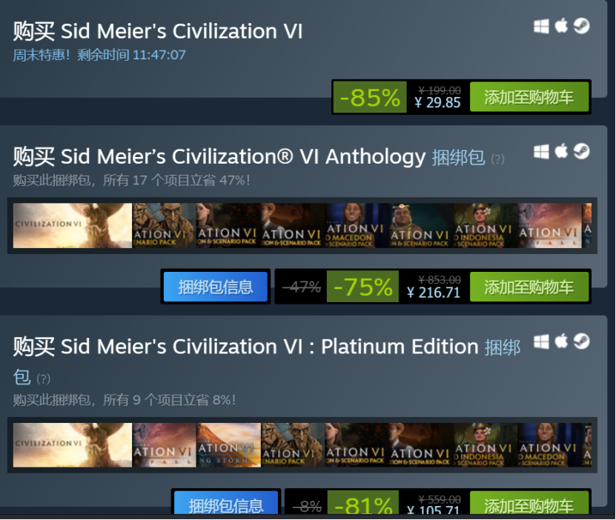Click the ¥216.71 Anthology price

coord(434,293)
